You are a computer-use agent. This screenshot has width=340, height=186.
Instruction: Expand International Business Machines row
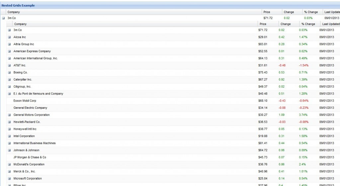coord(9,143)
